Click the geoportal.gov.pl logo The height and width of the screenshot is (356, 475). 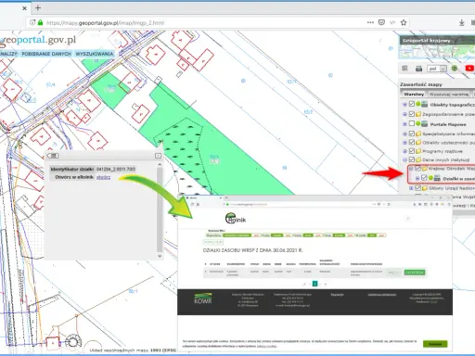tap(38, 40)
